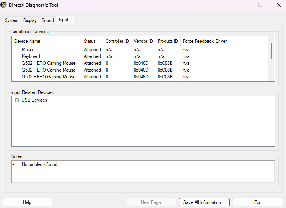The image size is (286, 208).
Task: Click the Help button
Action: pyautogui.click(x=27, y=202)
